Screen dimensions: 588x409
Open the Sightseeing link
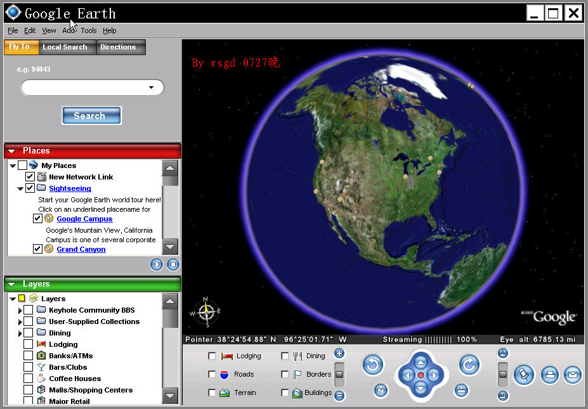[x=70, y=188]
